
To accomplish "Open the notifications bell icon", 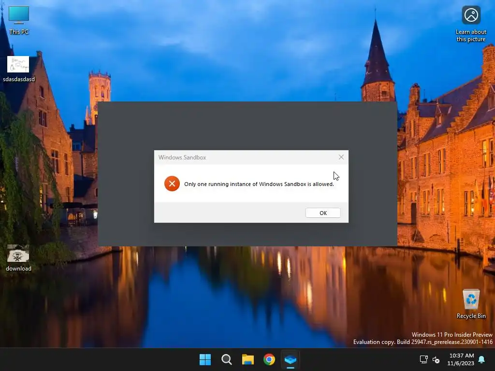I will [481, 359].
